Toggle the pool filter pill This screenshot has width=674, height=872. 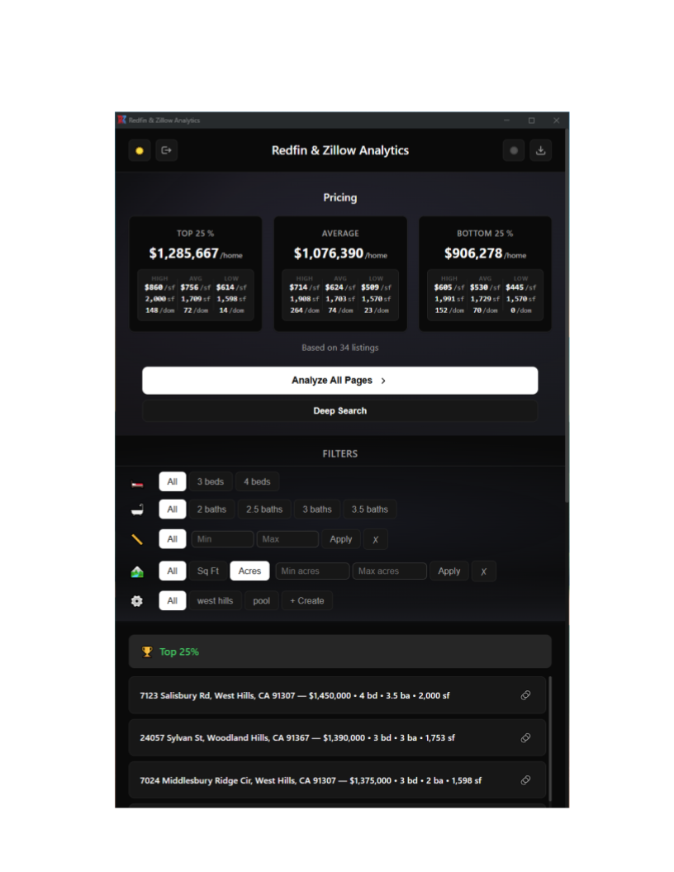click(x=261, y=600)
